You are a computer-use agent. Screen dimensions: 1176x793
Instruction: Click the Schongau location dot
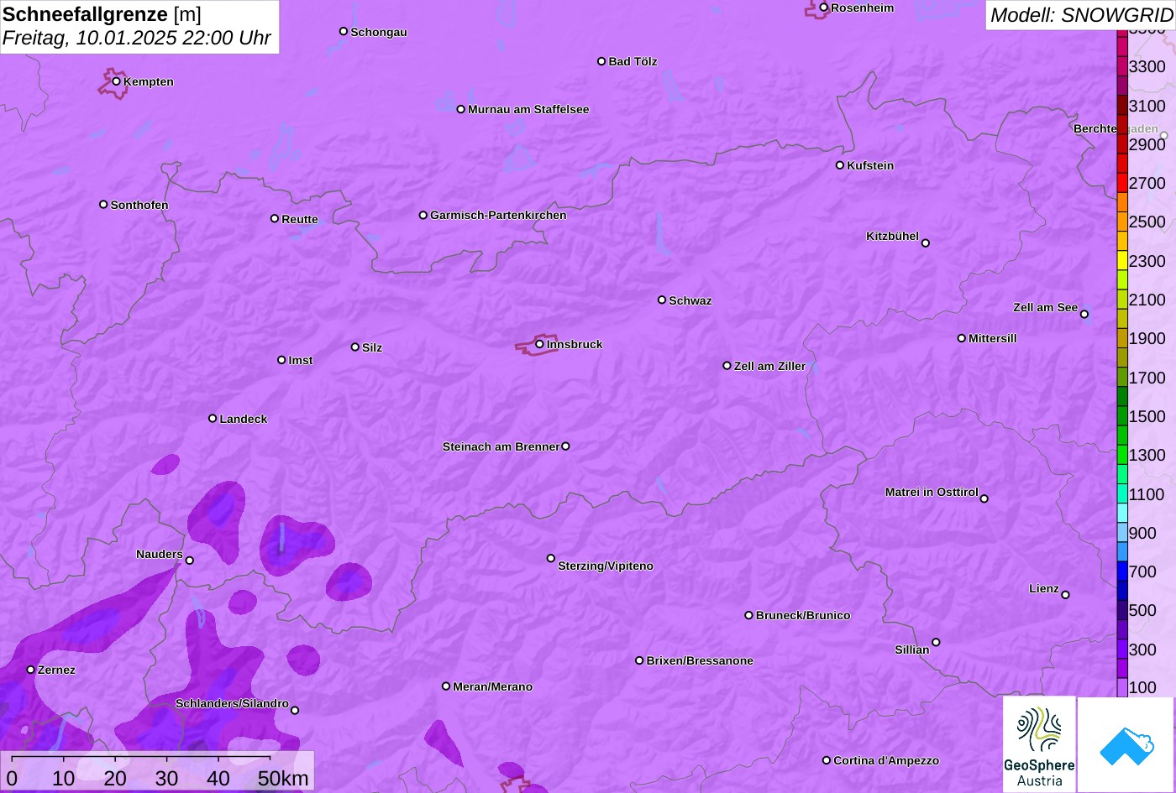pos(344,31)
